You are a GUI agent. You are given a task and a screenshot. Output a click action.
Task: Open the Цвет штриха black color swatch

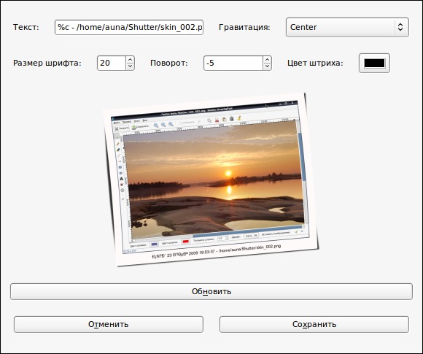click(x=374, y=64)
